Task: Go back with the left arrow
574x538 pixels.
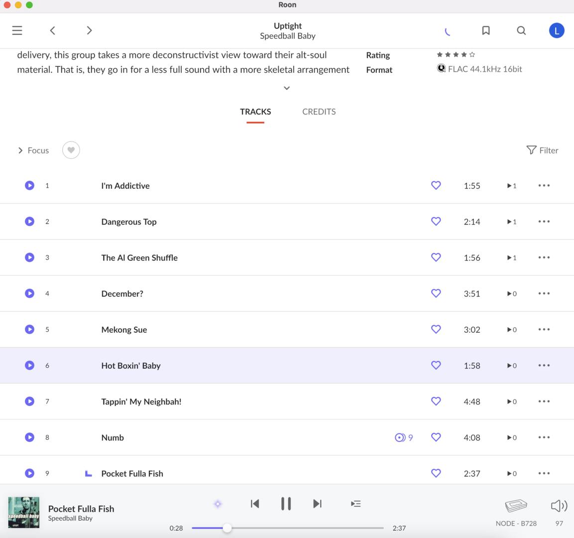Action: (53, 30)
